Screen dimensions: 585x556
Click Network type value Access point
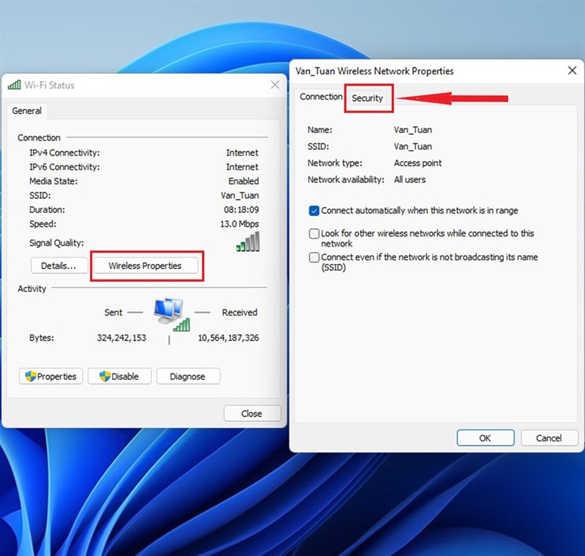tap(418, 163)
